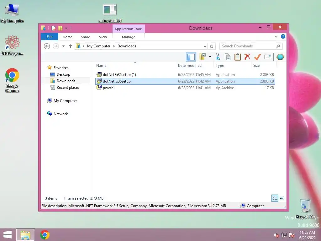Open the File ribbon tab

coord(50,37)
